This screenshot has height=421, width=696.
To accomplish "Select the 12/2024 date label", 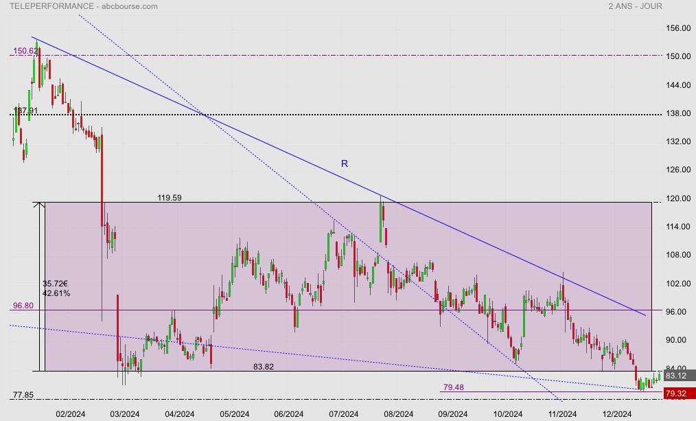I will click(616, 414).
